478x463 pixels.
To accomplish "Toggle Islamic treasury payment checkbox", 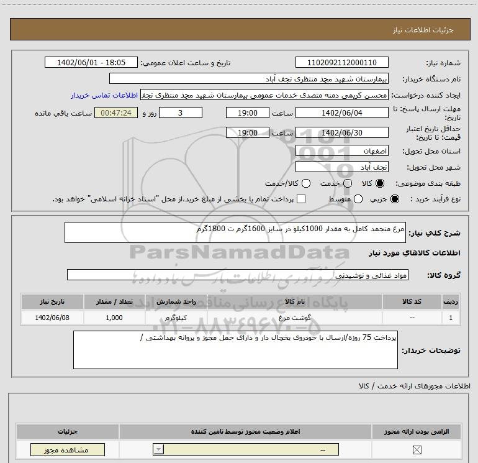I will 301,199.
